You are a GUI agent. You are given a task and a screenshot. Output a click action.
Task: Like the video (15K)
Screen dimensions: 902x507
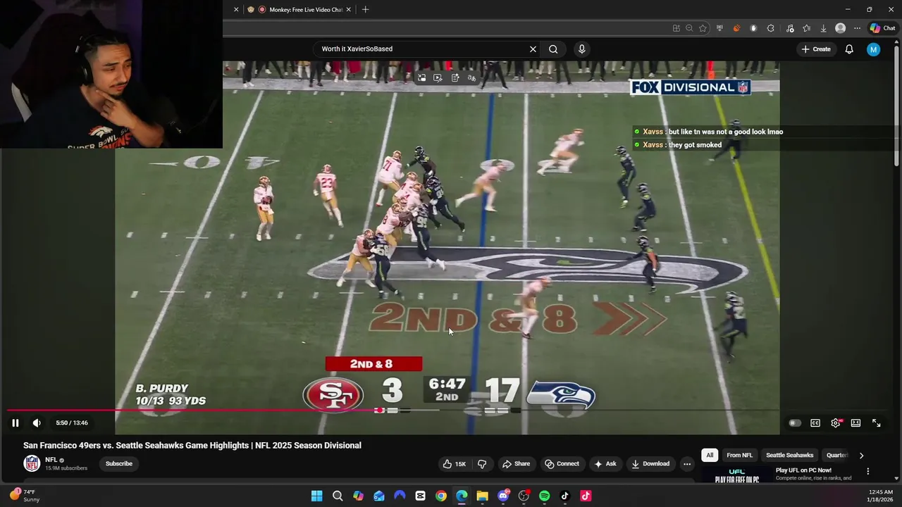click(x=454, y=464)
